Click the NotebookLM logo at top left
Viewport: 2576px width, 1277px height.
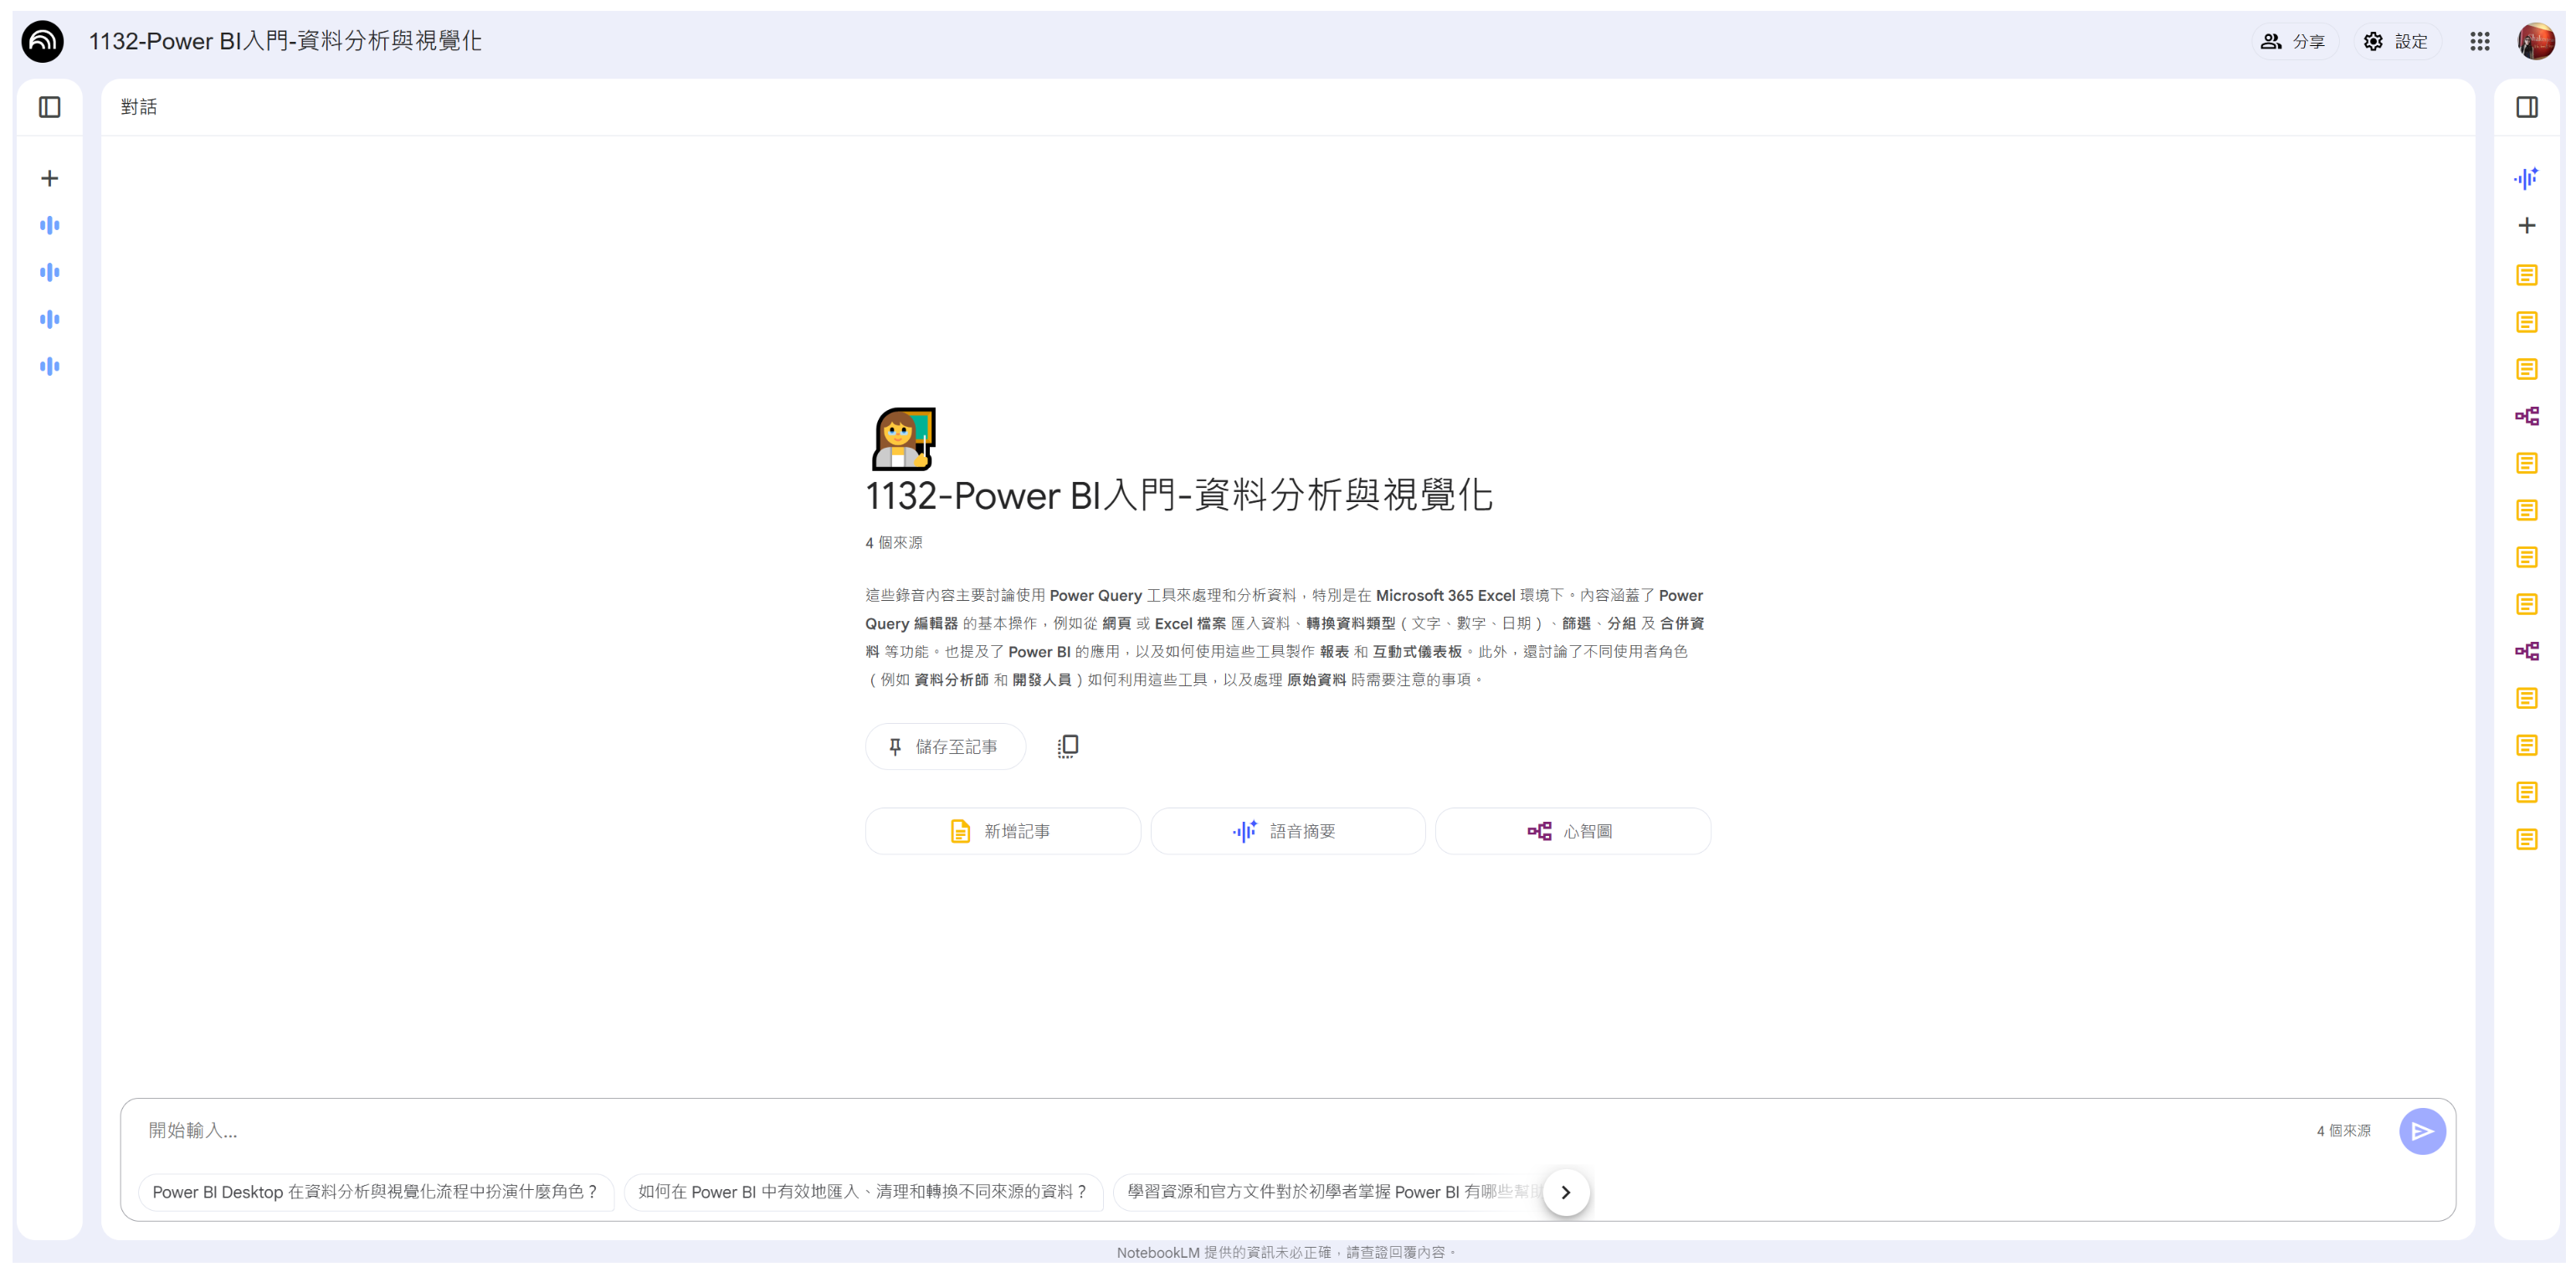(x=43, y=41)
